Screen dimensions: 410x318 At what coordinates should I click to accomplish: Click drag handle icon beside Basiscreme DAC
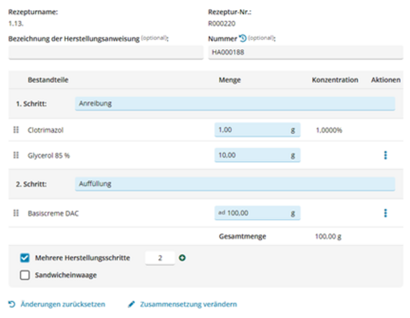pyautogui.click(x=16, y=213)
